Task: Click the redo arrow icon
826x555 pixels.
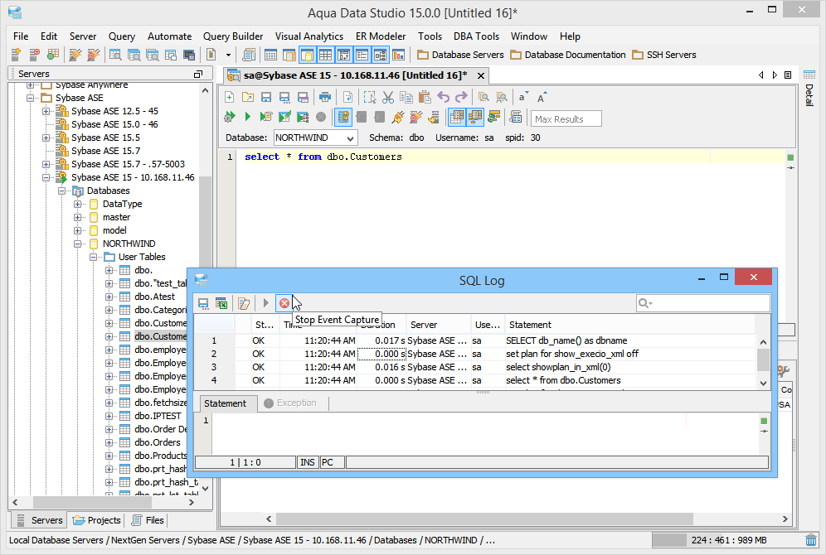Action: tap(461, 97)
